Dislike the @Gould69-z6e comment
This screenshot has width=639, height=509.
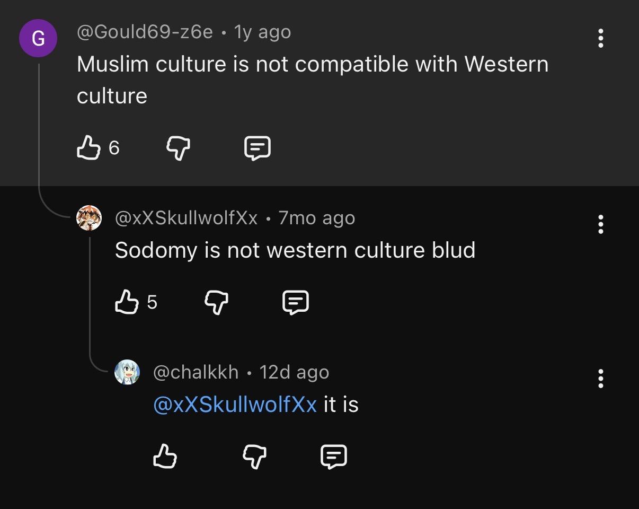click(x=179, y=147)
